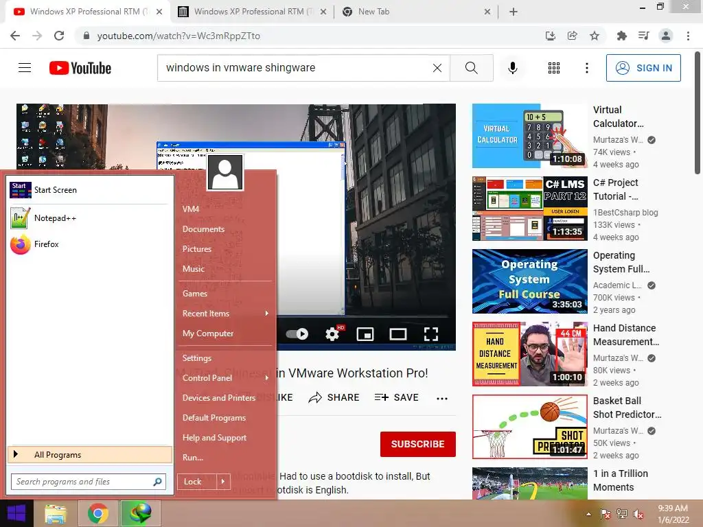Open Documents from start menu
Image resolution: width=703 pixels, height=527 pixels.
[x=203, y=229]
